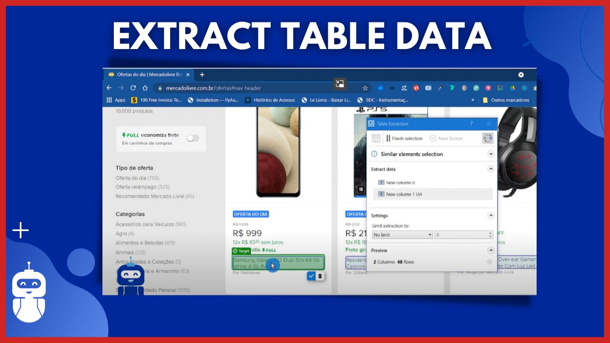
Task: Click the Chrome forward arrow
Action: pos(121,88)
